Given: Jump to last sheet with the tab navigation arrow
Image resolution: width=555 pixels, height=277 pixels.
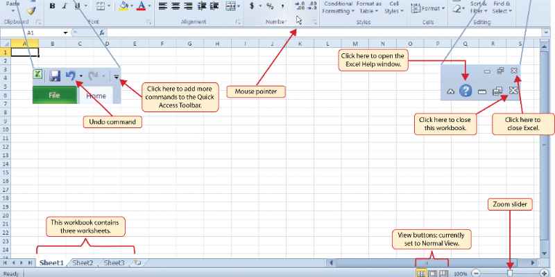Looking at the screenshot, I should 30,263.
